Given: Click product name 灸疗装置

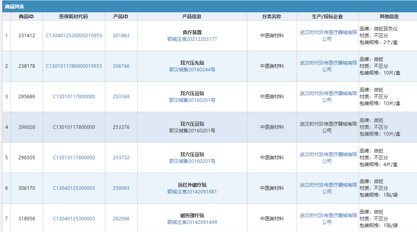Looking at the screenshot, I should 192,32.
